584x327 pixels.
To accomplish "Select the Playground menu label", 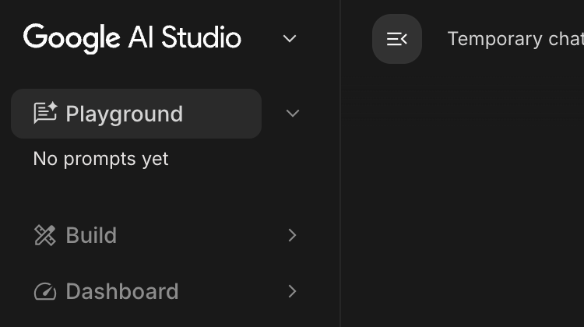I will (124, 114).
